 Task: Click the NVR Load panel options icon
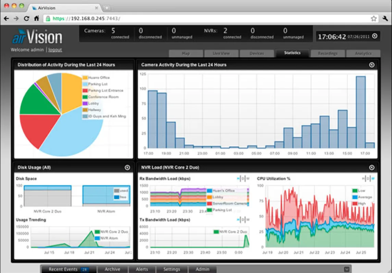372,168
